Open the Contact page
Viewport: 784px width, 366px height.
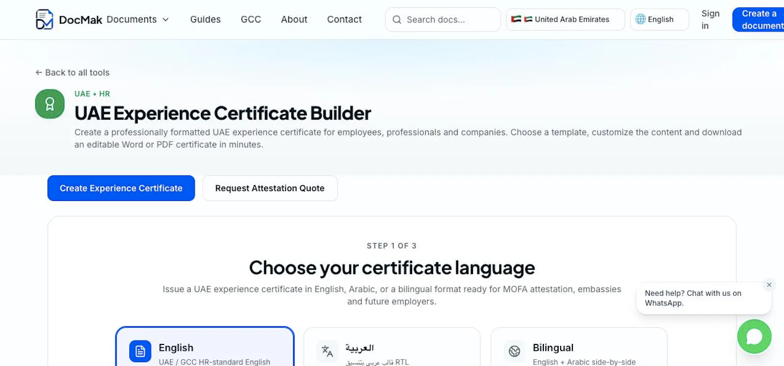(344, 20)
